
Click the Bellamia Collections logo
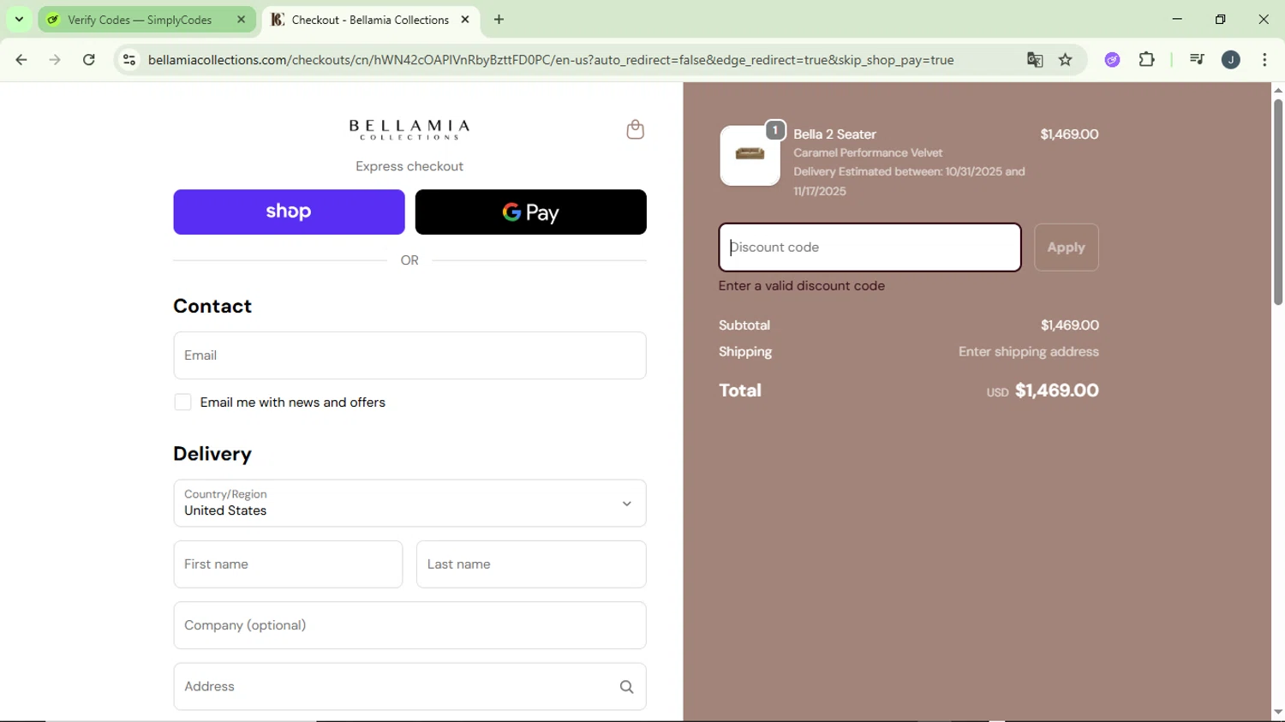[409, 129]
